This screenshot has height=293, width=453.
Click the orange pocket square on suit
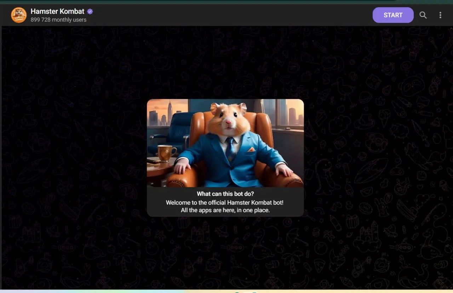pyautogui.click(x=251, y=150)
